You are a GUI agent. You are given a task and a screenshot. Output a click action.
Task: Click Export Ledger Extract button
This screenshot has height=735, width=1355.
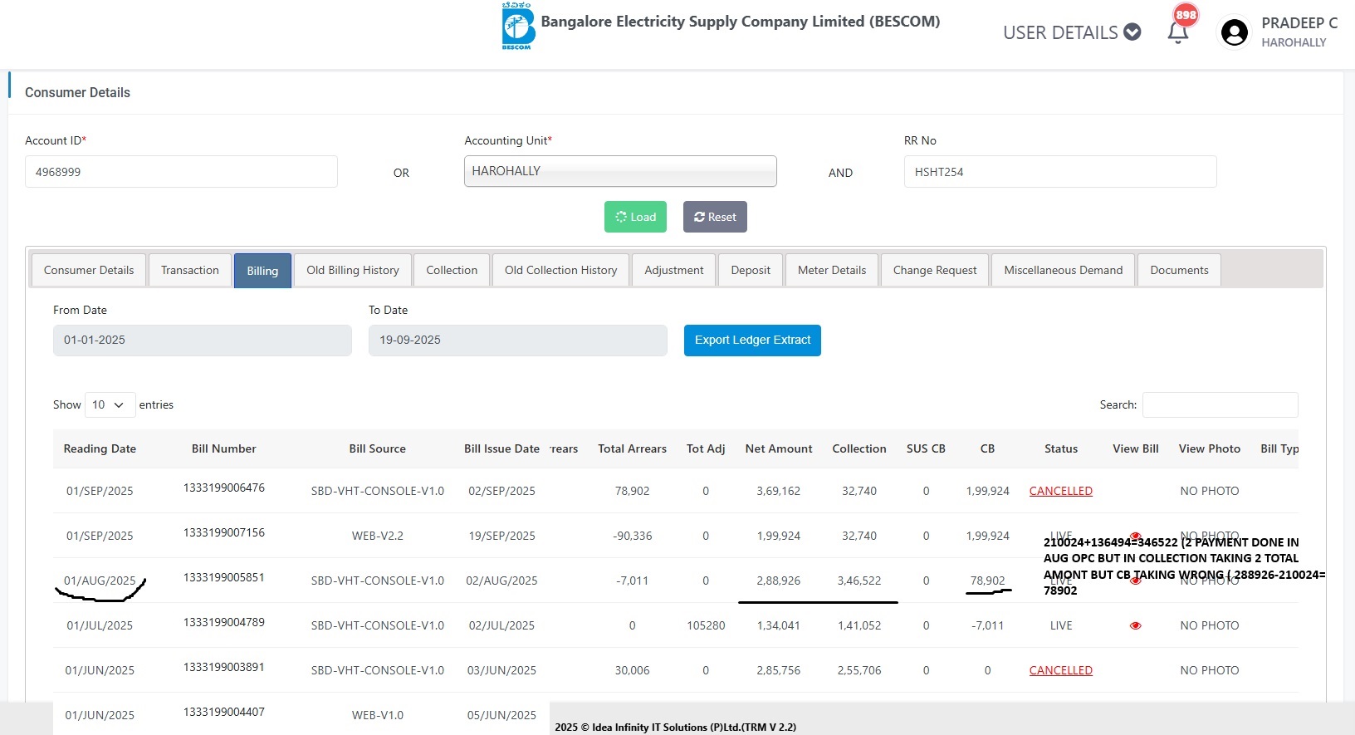[x=752, y=340]
